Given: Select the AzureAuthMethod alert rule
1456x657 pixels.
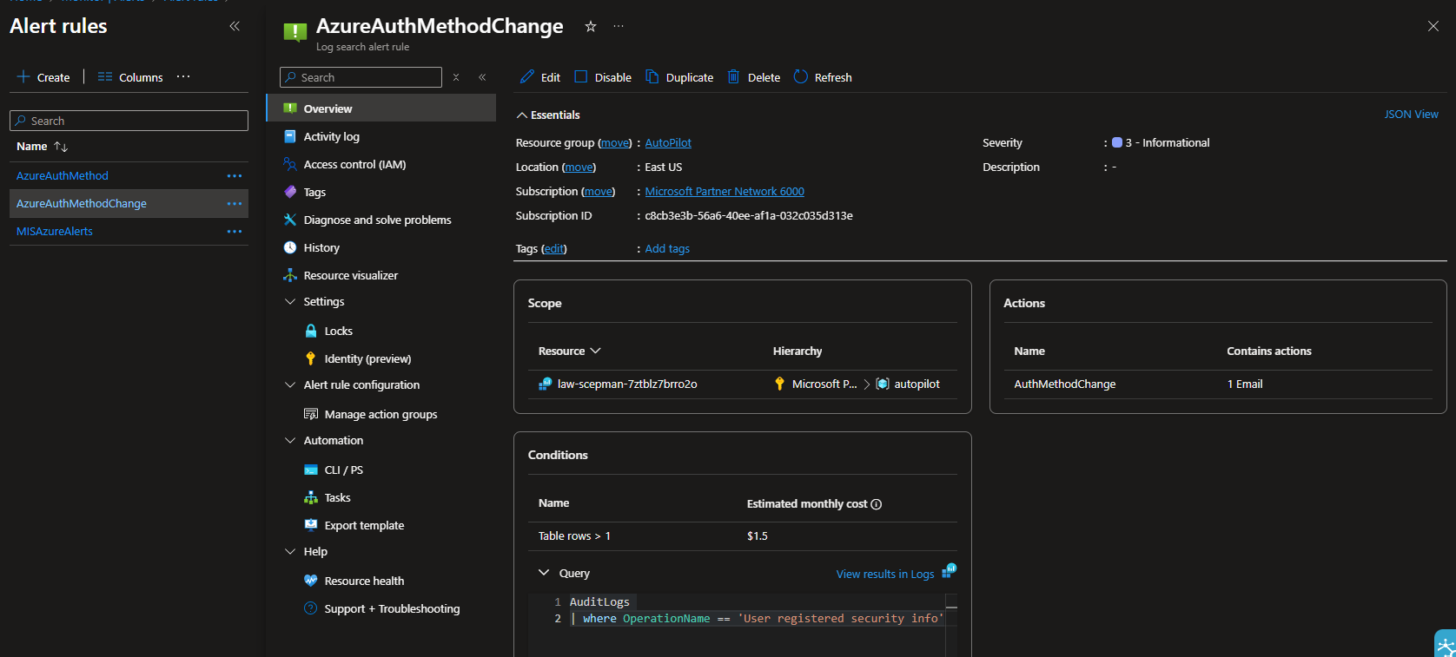Looking at the screenshot, I should [63, 175].
